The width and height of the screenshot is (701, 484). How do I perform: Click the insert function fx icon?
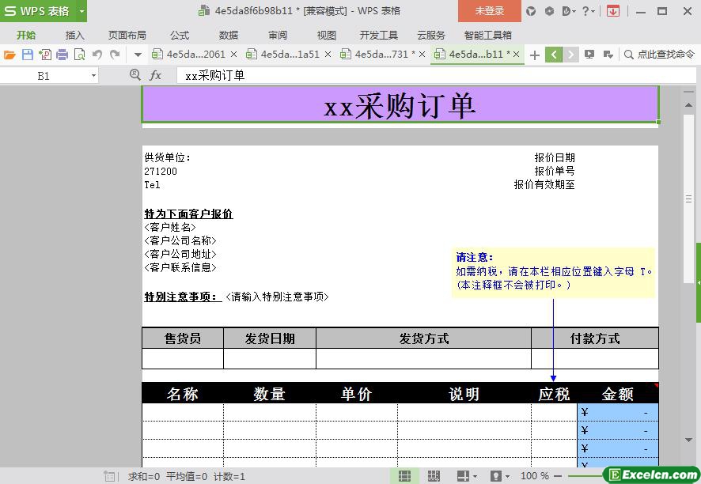(x=156, y=75)
